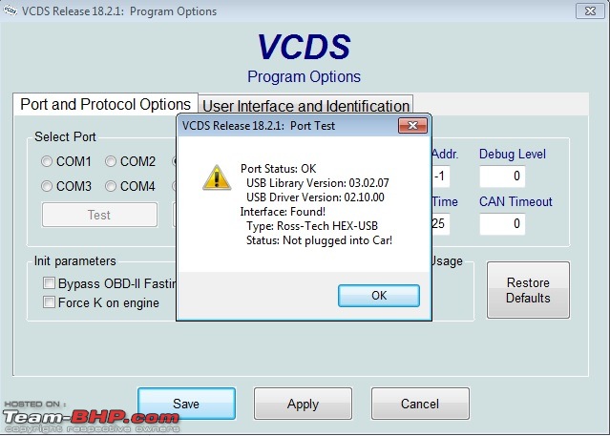
Task: Select the COM3 port radio button
Action: click(47, 186)
